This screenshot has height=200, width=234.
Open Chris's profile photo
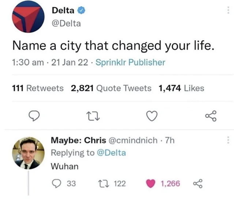pyautogui.click(x=28, y=154)
